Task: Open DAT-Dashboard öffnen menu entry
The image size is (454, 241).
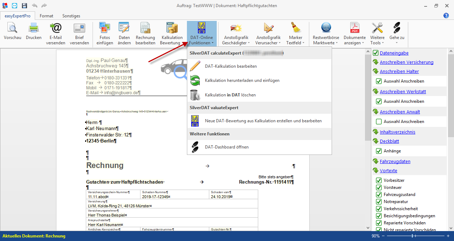Action: (x=259, y=147)
